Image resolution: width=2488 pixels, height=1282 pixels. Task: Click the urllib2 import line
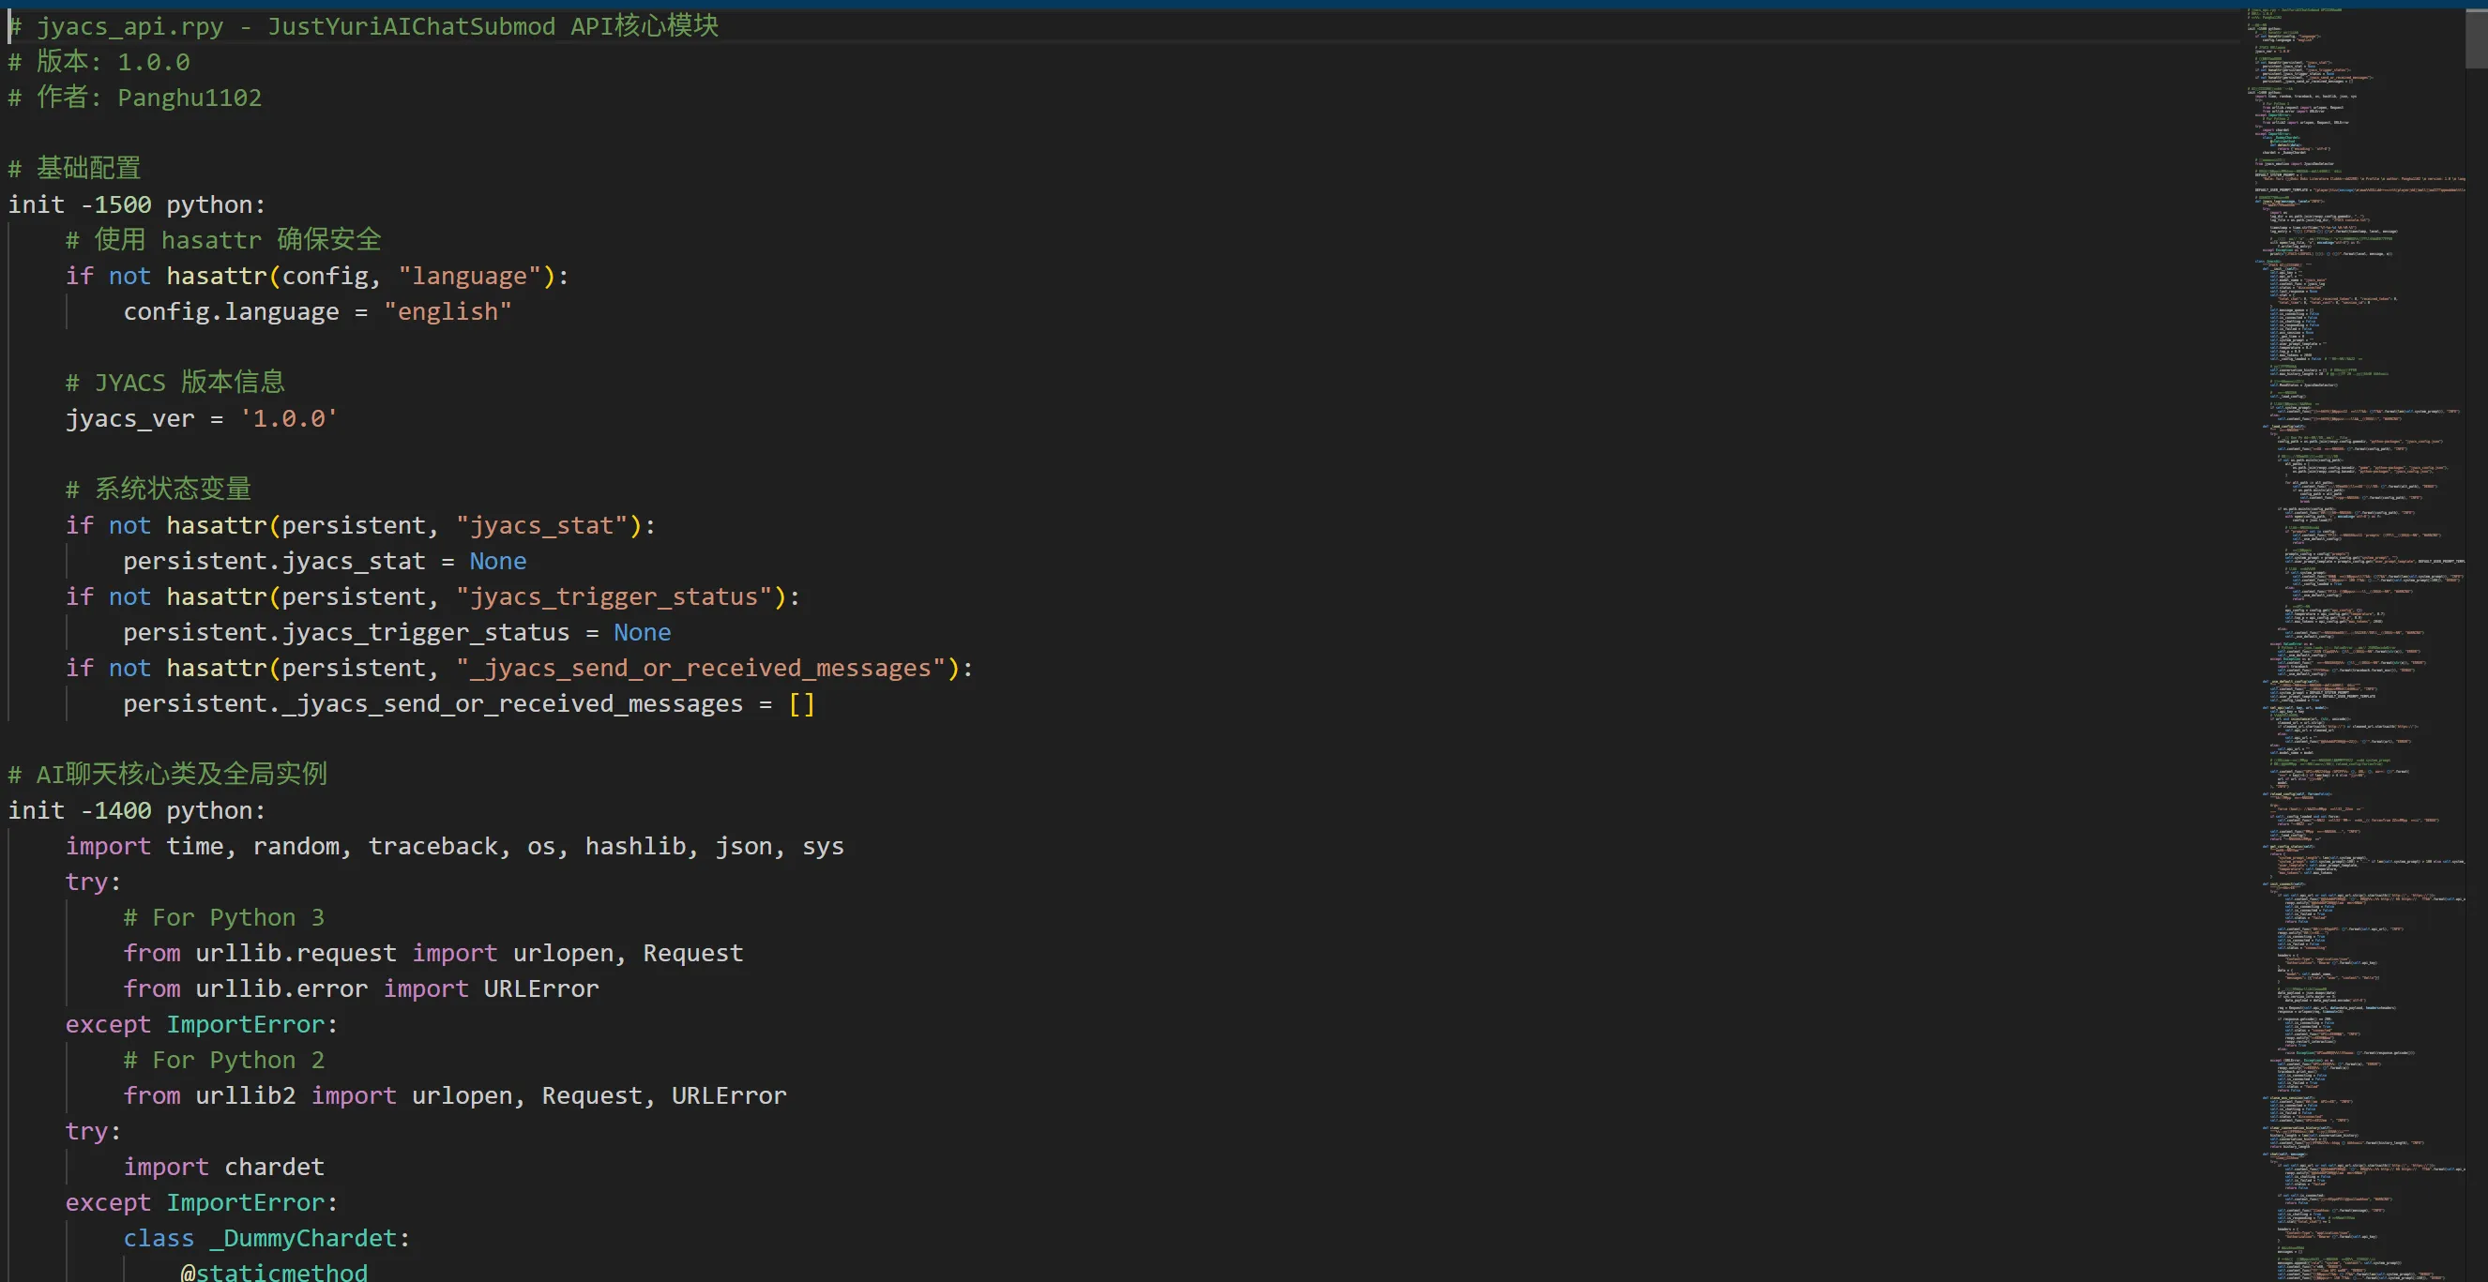click(454, 1095)
